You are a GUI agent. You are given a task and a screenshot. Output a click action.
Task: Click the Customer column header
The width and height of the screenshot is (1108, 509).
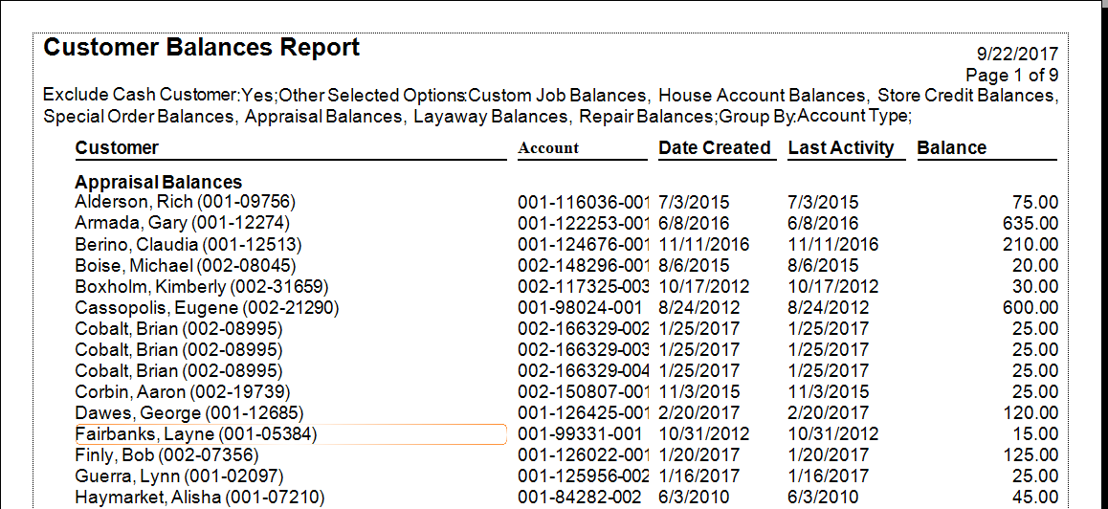(117, 147)
